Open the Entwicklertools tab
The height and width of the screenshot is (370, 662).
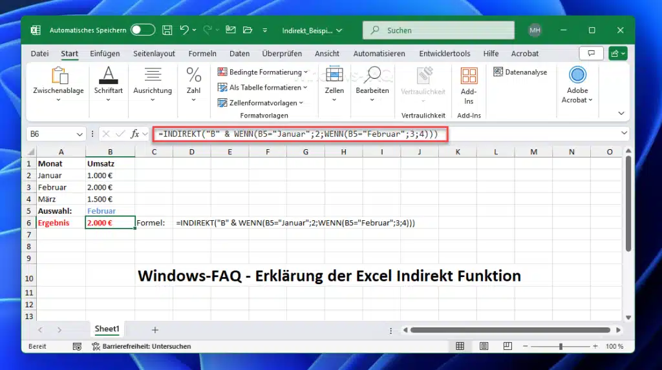pos(445,54)
